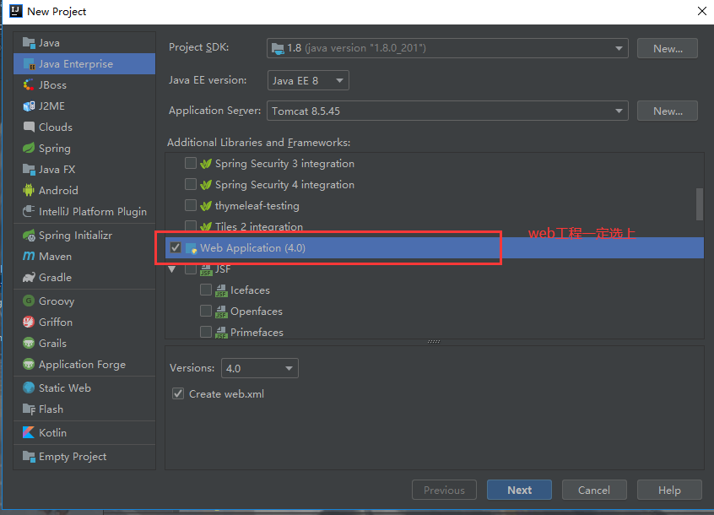This screenshot has width=714, height=515.
Task: Click the Flash folder icon
Action: 29,409
